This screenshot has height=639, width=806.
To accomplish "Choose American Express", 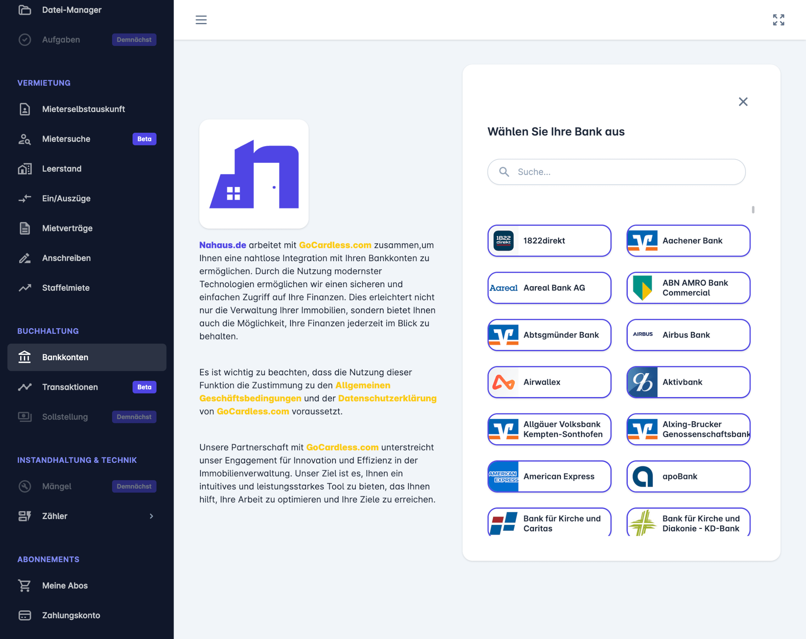I will click(549, 476).
